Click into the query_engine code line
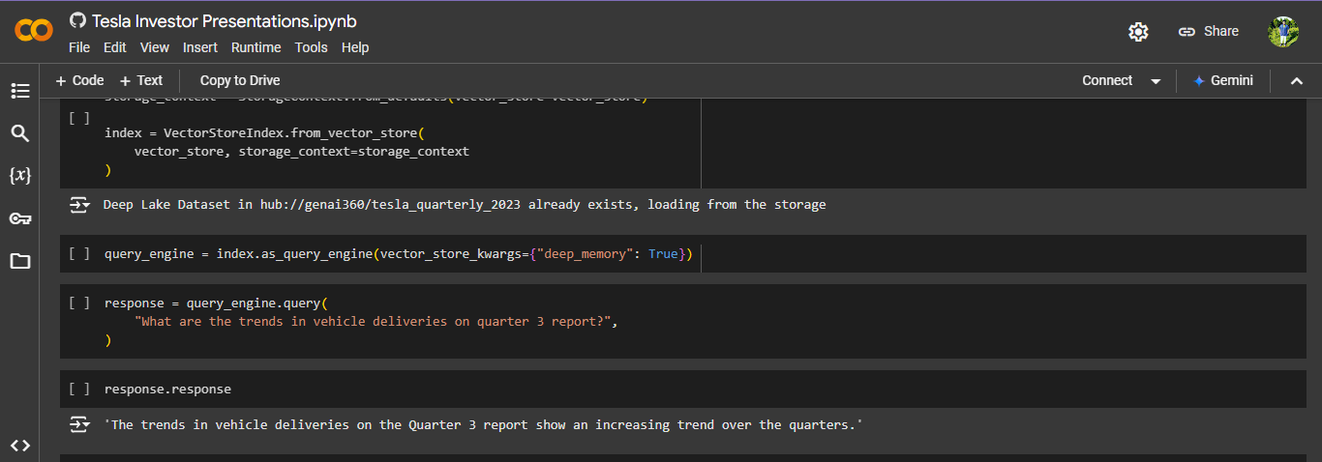This screenshot has height=462, width=1322. point(399,253)
